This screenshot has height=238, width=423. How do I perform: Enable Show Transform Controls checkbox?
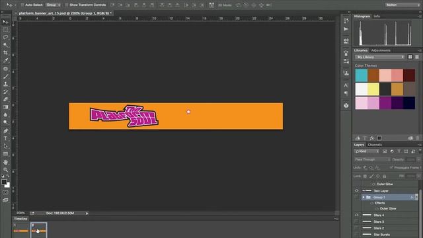point(66,5)
